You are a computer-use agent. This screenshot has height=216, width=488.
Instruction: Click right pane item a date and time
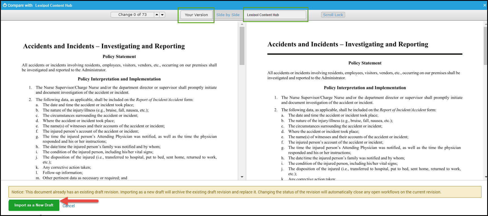(333, 115)
